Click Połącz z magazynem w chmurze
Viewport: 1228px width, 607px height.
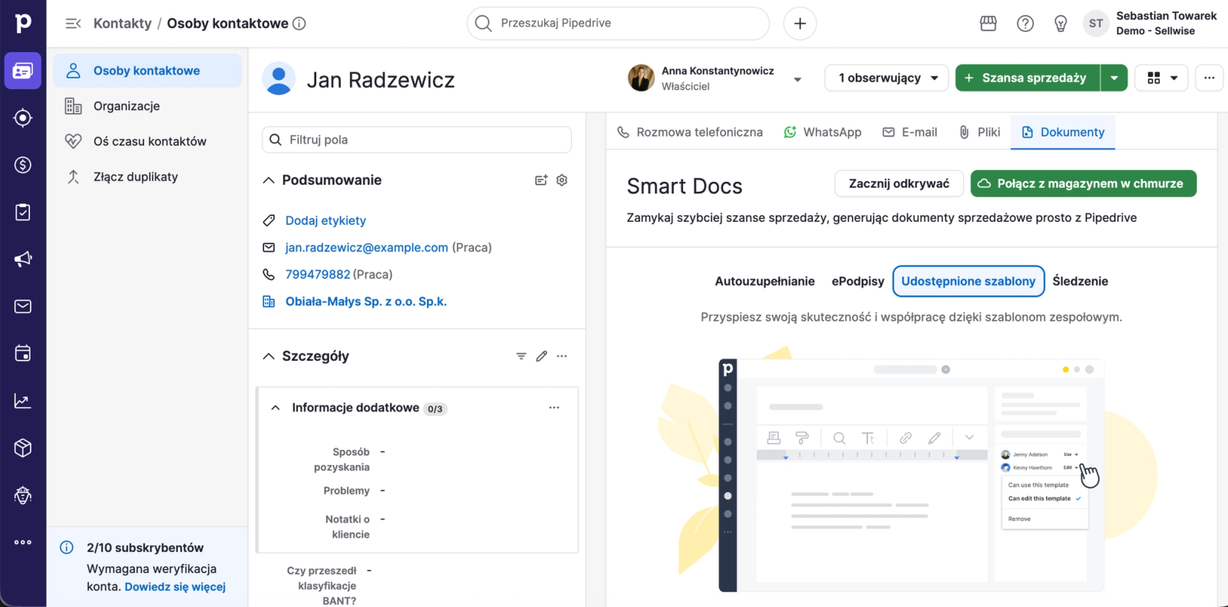tap(1083, 183)
